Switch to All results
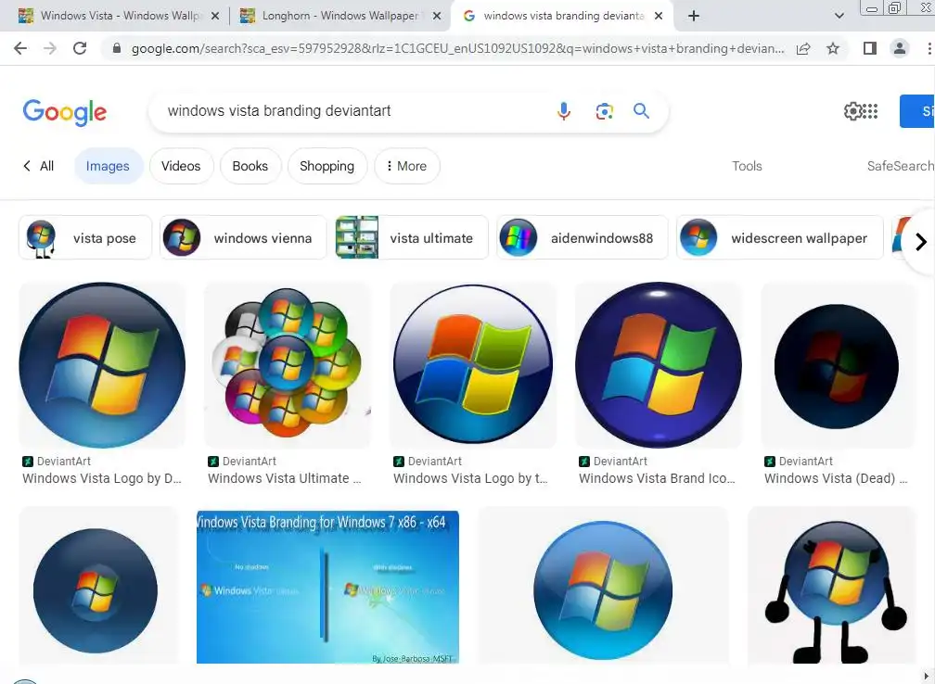Image resolution: width=935 pixels, height=684 pixels. (46, 166)
